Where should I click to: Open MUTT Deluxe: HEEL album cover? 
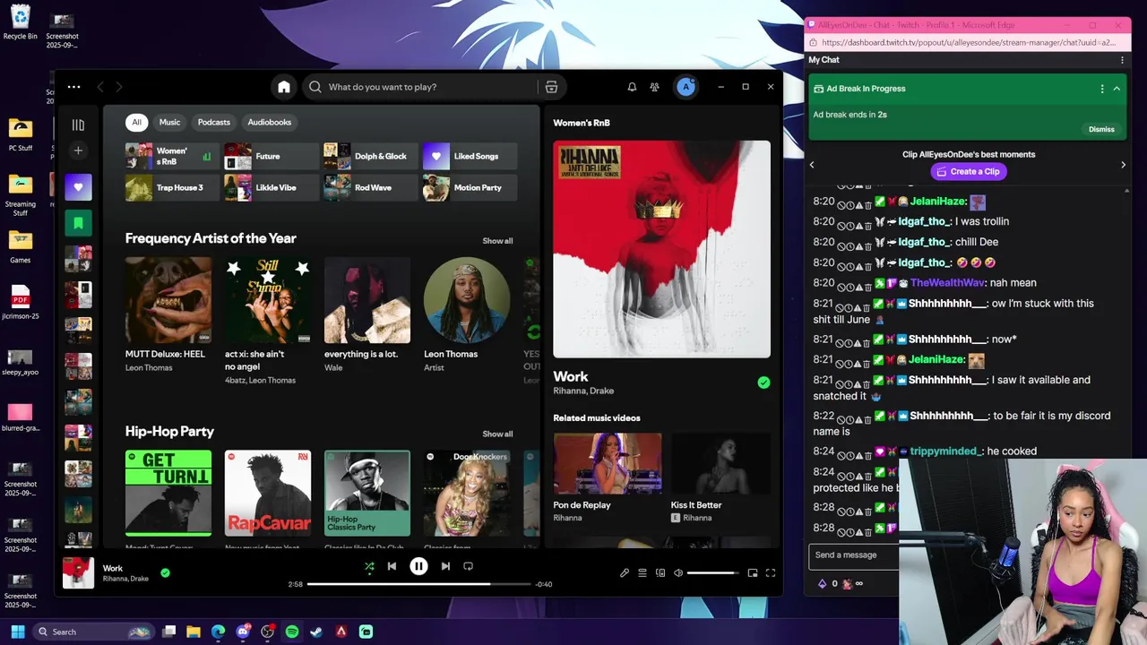click(x=168, y=300)
